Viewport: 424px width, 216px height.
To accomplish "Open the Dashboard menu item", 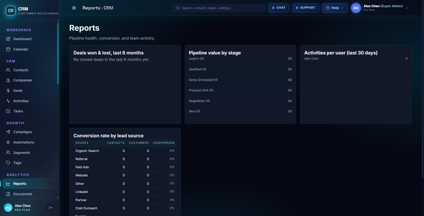I will pyautogui.click(x=28, y=39).
